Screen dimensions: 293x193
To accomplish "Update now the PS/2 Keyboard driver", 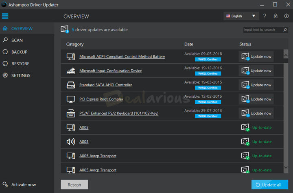I will (x=256, y=114).
